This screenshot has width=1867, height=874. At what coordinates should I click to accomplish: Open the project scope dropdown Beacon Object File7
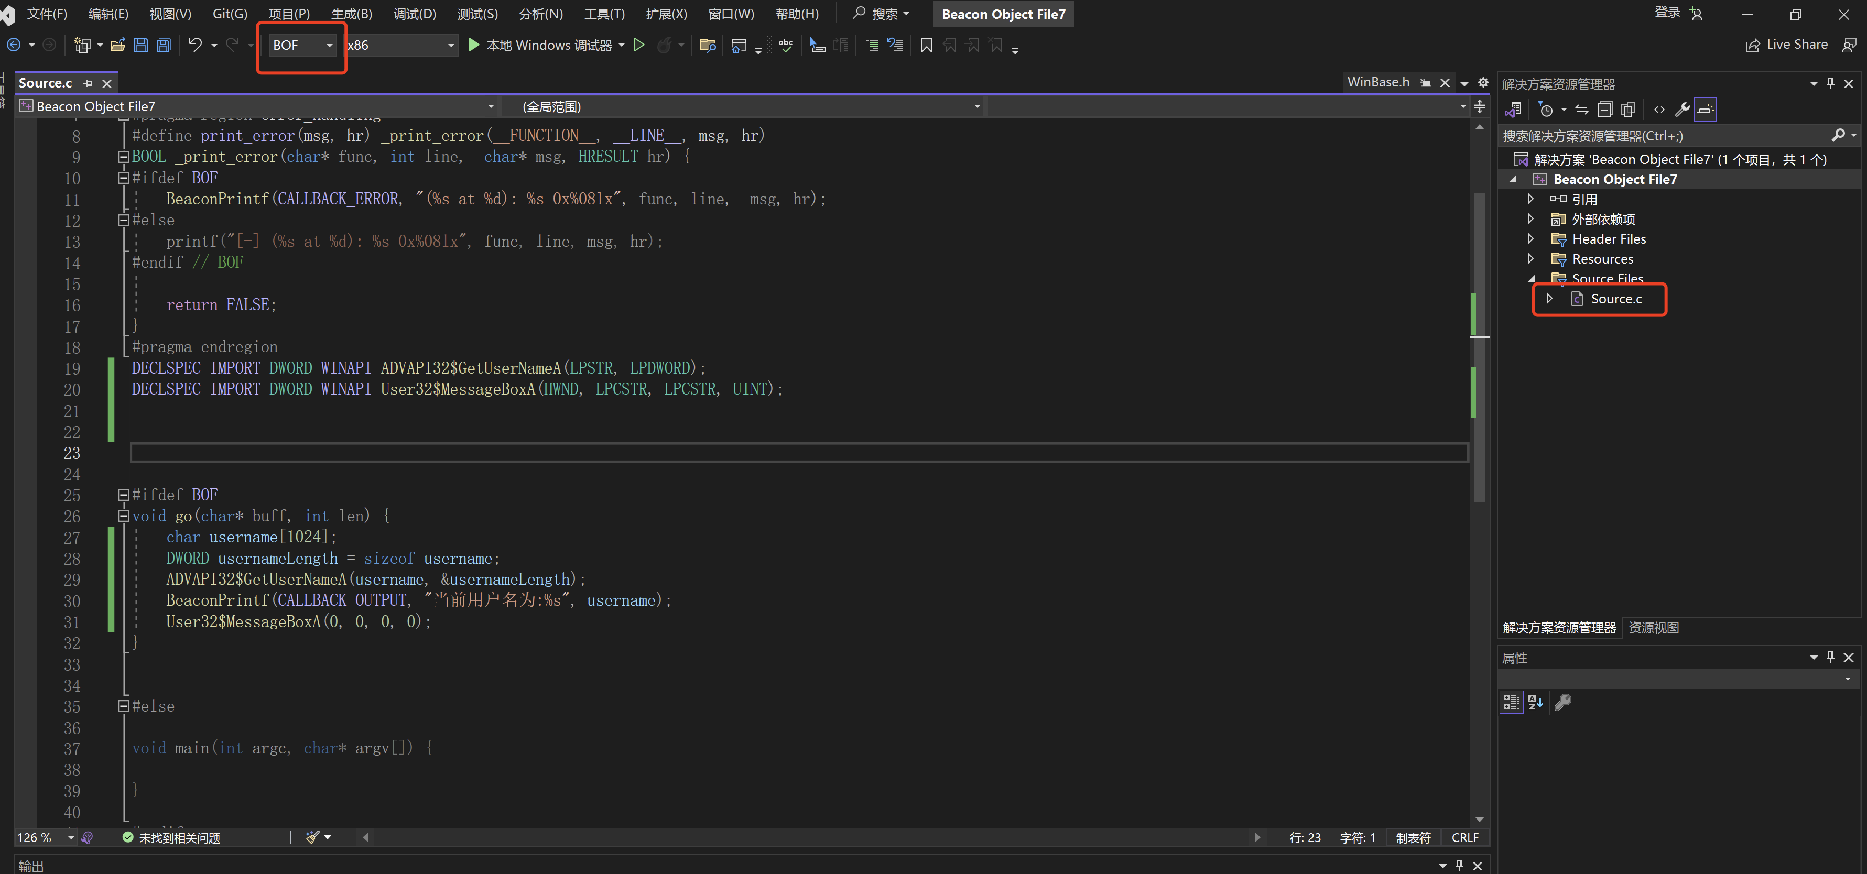click(257, 106)
